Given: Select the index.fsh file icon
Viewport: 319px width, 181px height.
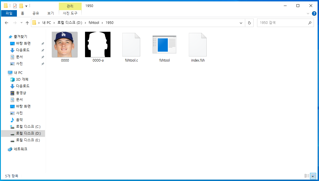Looking at the screenshot, I should tap(198, 45).
